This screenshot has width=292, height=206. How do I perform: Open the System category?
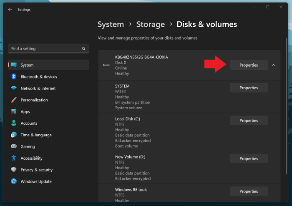(48, 65)
